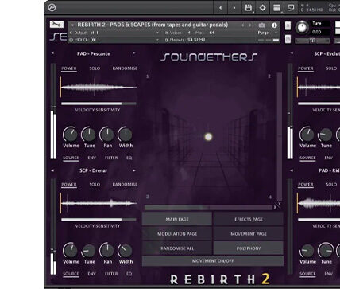Open FILTER tab of PAD - Pescante
340x289 pixels.
(111, 158)
